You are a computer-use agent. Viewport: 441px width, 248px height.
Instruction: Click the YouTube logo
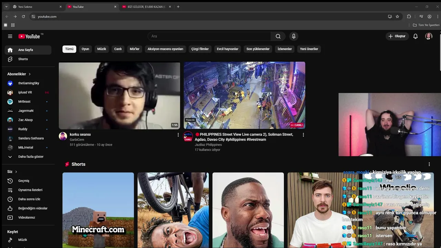29,36
